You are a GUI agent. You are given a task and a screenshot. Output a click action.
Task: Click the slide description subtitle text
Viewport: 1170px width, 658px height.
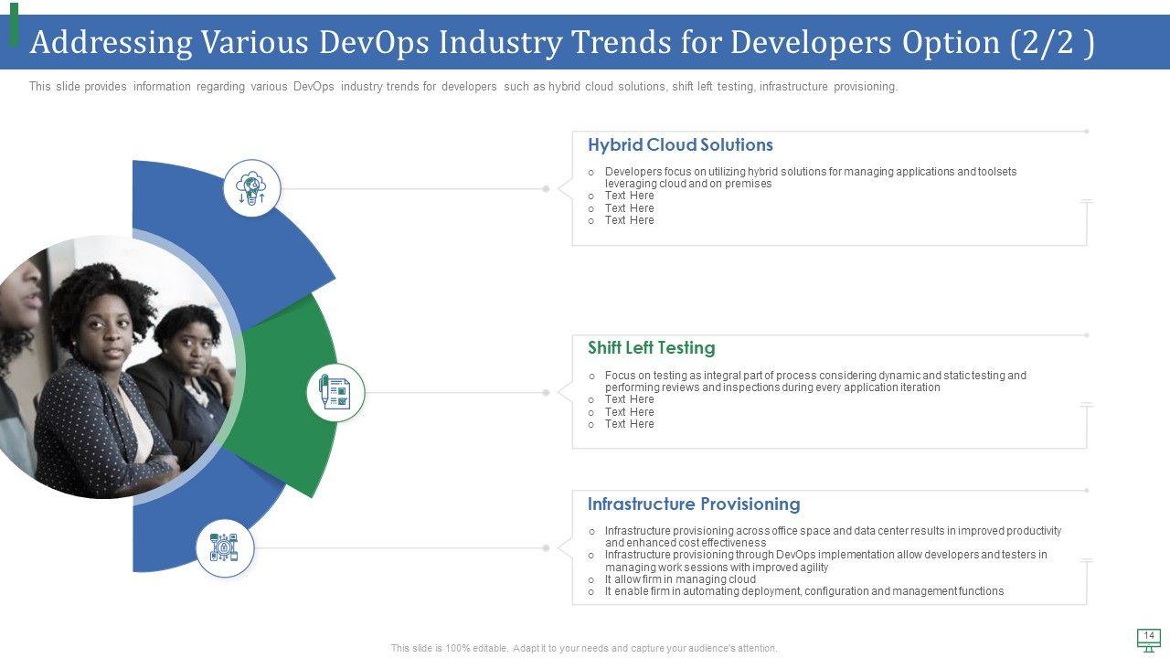[463, 88]
